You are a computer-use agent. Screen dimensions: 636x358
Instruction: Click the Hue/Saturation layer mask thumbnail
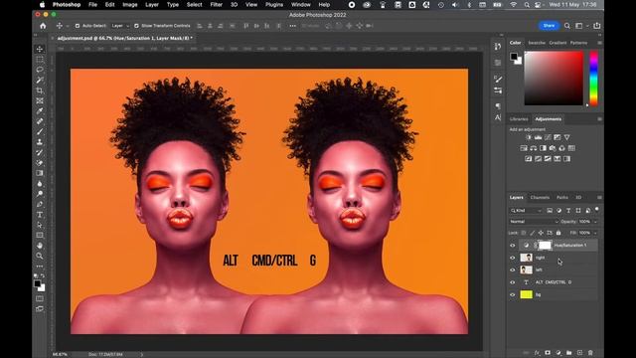(x=545, y=246)
